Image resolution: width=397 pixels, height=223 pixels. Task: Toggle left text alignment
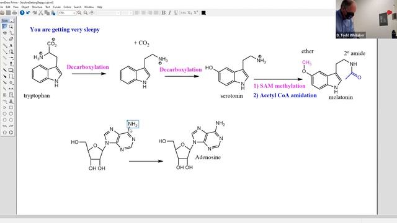pos(137,12)
